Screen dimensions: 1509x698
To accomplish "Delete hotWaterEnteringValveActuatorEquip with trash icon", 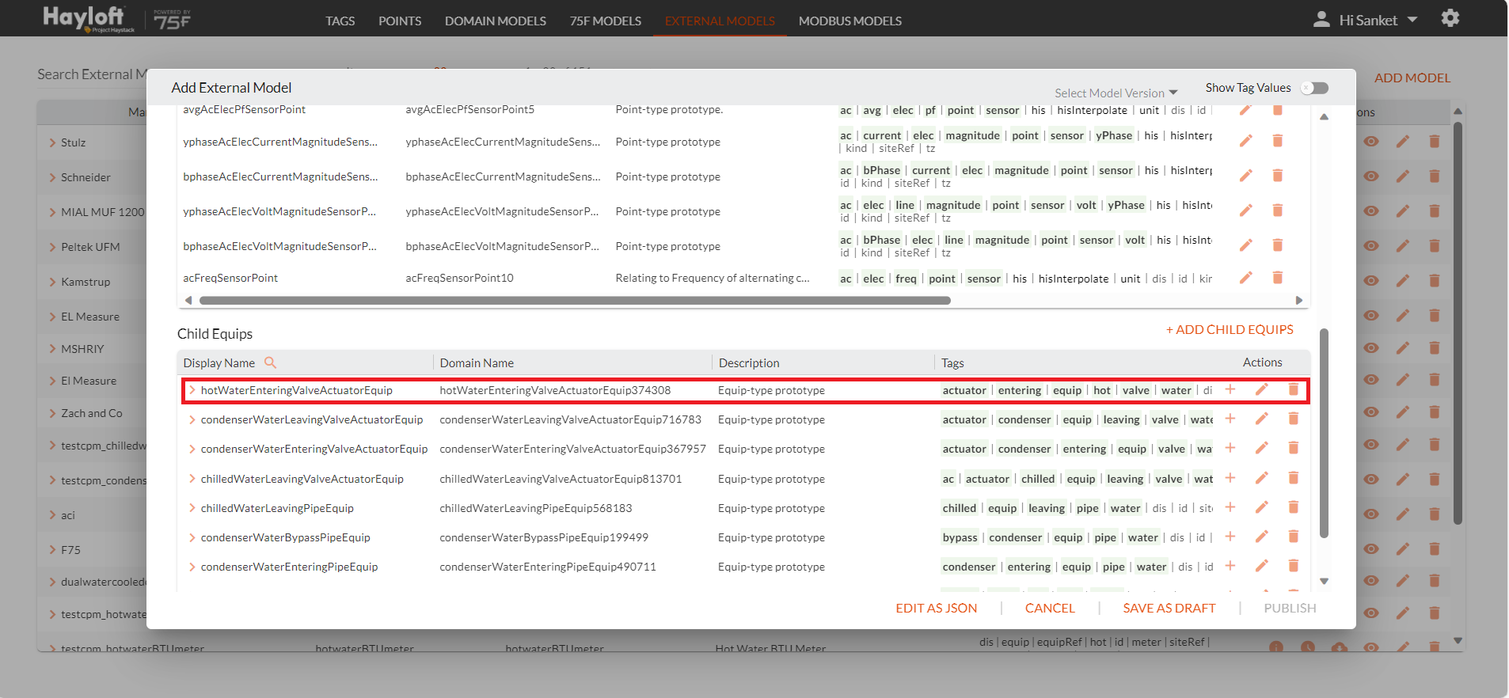I will [x=1294, y=389].
